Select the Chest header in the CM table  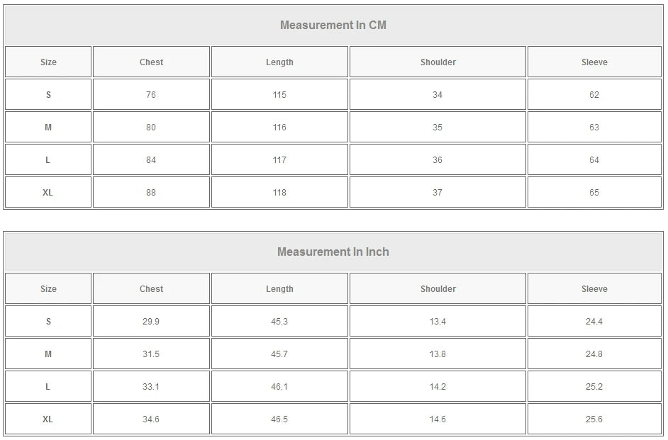(x=151, y=62)
